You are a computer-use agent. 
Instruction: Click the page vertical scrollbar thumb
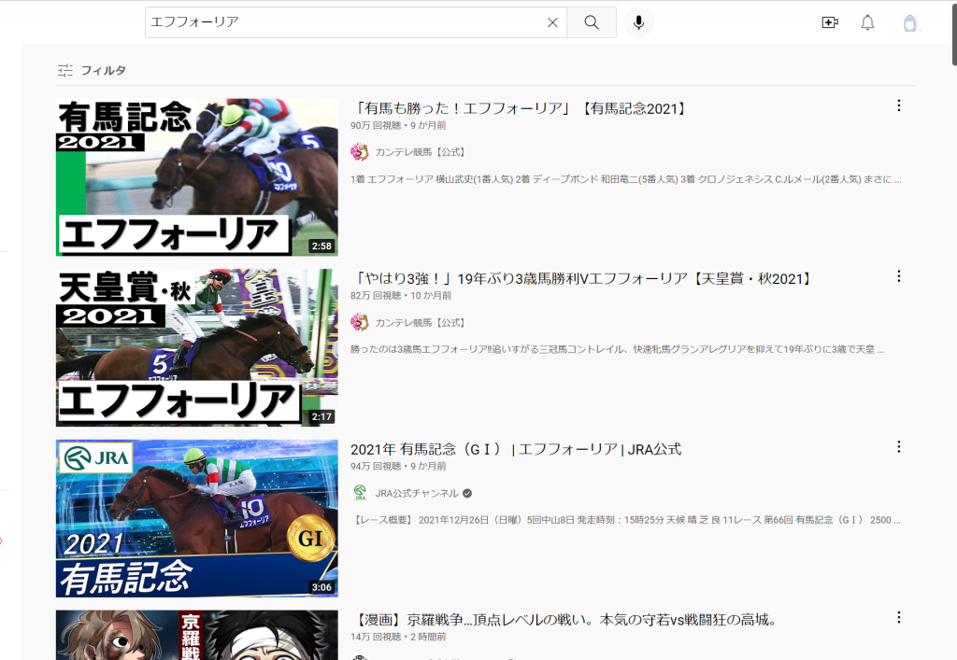click(954, 33)
